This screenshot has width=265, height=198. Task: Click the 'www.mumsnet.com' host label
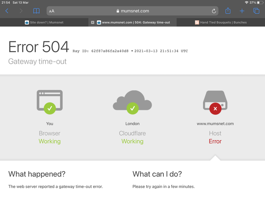tap(215, 124)
